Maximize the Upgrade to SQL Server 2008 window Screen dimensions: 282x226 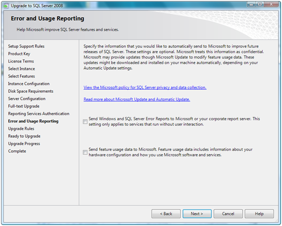point(260,4)
